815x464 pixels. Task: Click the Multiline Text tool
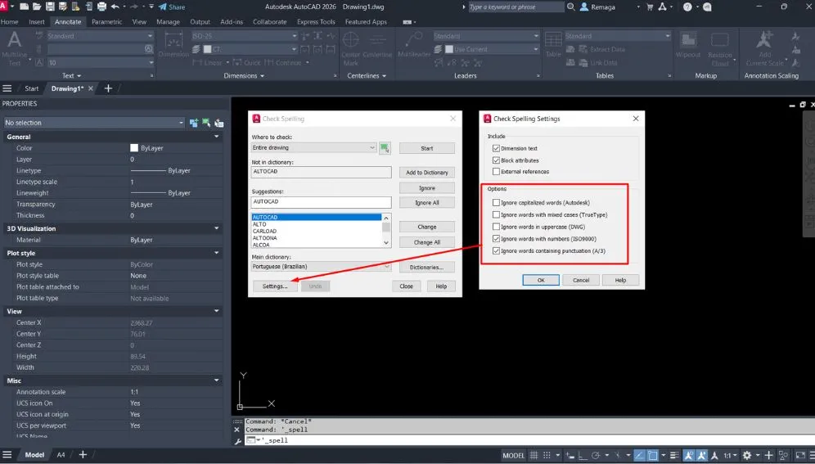click(15, 48)
